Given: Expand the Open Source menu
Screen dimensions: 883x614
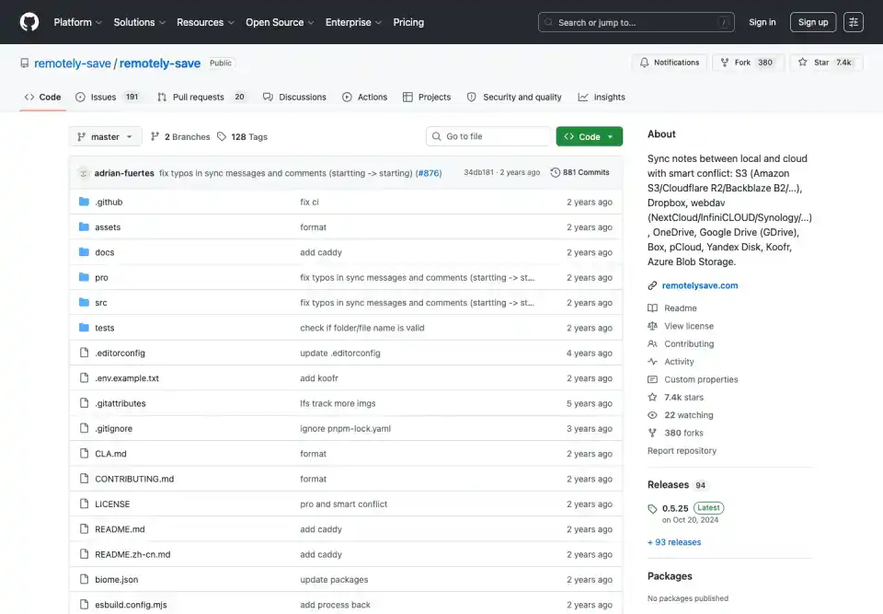Looking at the screenshot, I should coord(280,22).
